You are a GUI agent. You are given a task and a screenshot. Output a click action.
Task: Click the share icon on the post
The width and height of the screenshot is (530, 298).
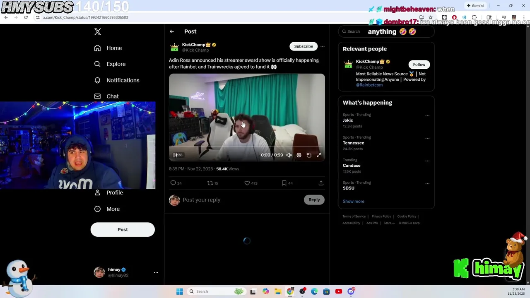click(x=321, y=183)
